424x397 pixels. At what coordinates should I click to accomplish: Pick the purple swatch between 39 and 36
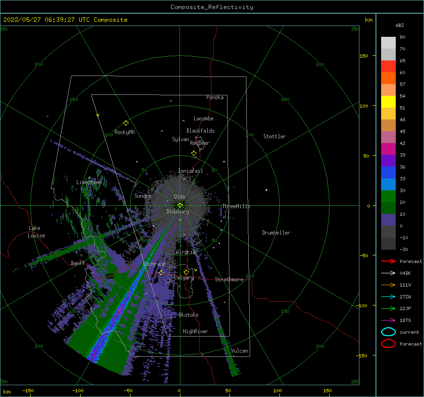(388, 160)
